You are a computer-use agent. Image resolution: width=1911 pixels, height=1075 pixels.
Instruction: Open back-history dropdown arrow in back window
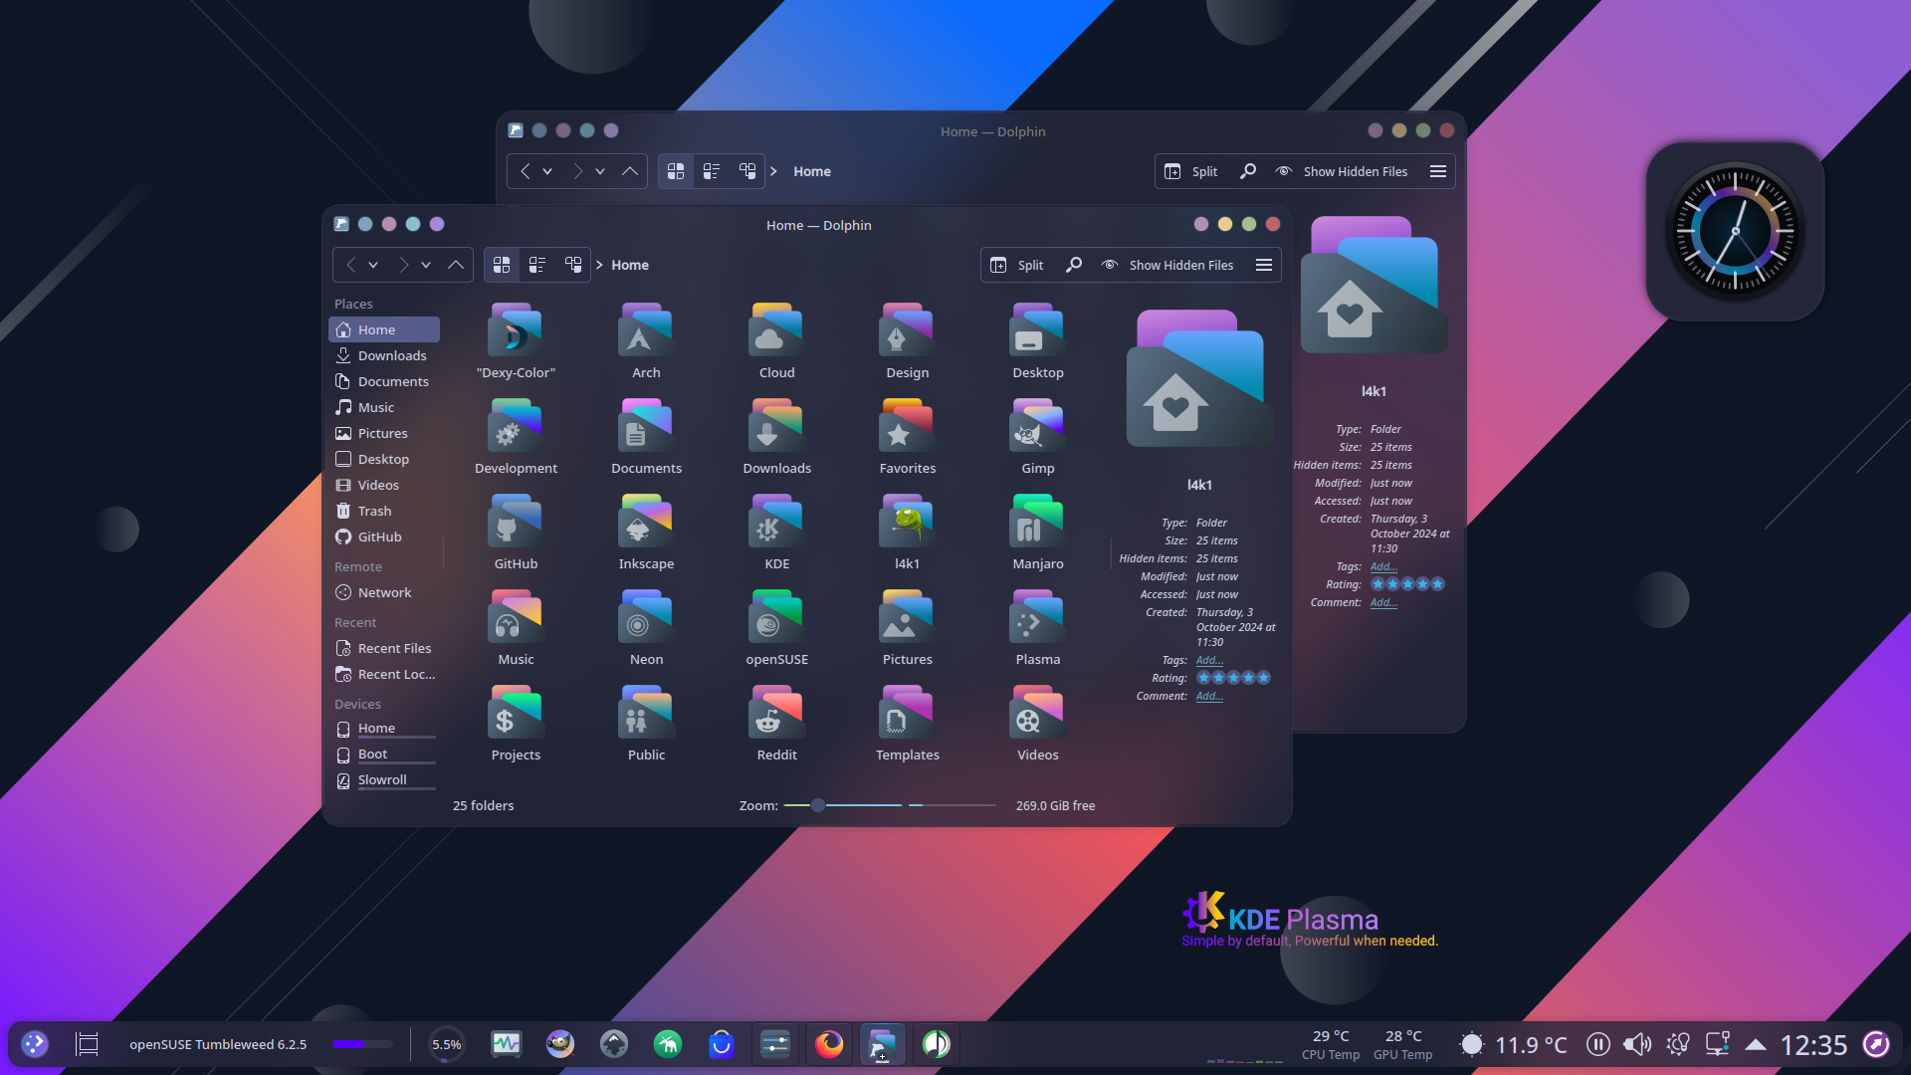click(x=547, y=171)
